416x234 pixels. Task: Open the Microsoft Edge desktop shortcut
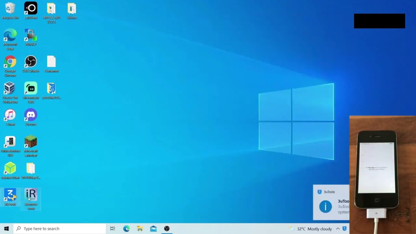point(10,39)
